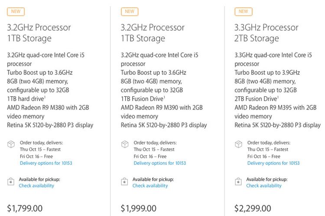Open Delivery options for 10153 under $1,999 model
Image resolution: width=325 pixels, height=216 pixels.
(160, 163)
